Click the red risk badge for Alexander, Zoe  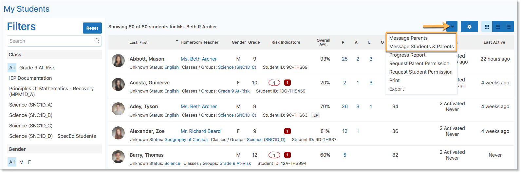[288, 131]
